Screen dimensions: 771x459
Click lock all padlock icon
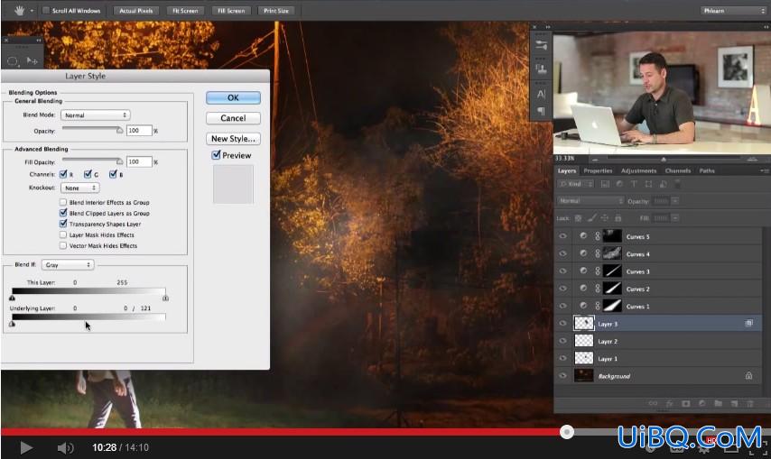click(618, 218)
